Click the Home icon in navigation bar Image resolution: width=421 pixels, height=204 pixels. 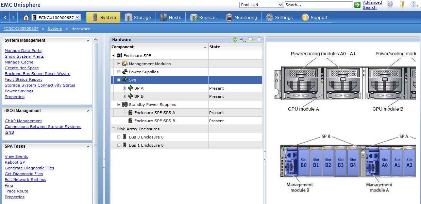click(x=26, y=18)
